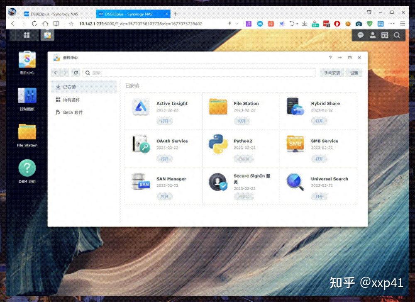Open the notifications bubble icon
Viewport: 415px width, 302px height.
coord(361,35)
